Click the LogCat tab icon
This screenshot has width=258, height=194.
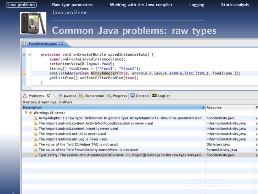click(155, 96)
